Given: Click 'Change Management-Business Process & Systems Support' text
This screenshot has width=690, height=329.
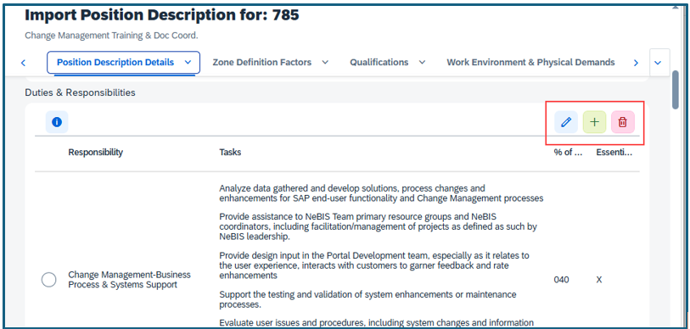Looking at the screenshot, I should [129, 280].
